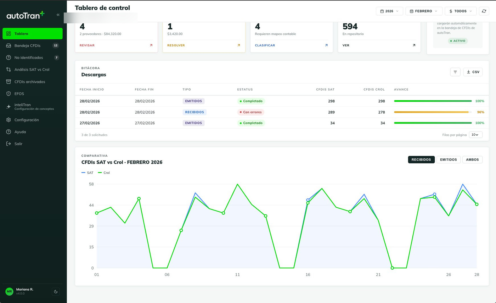Image resolution: width=496 pixels, height=303 pixels.
Task: Download the bitácora as CSV
Action: pyautogui.click(x=473, y=72)
